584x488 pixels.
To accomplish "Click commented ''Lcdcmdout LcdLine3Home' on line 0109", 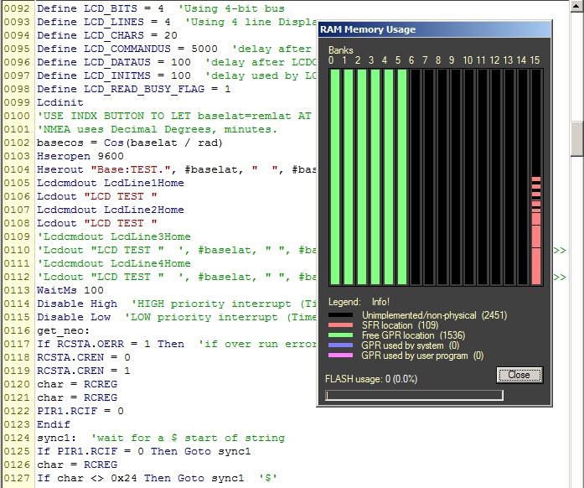I will (114, 236).
